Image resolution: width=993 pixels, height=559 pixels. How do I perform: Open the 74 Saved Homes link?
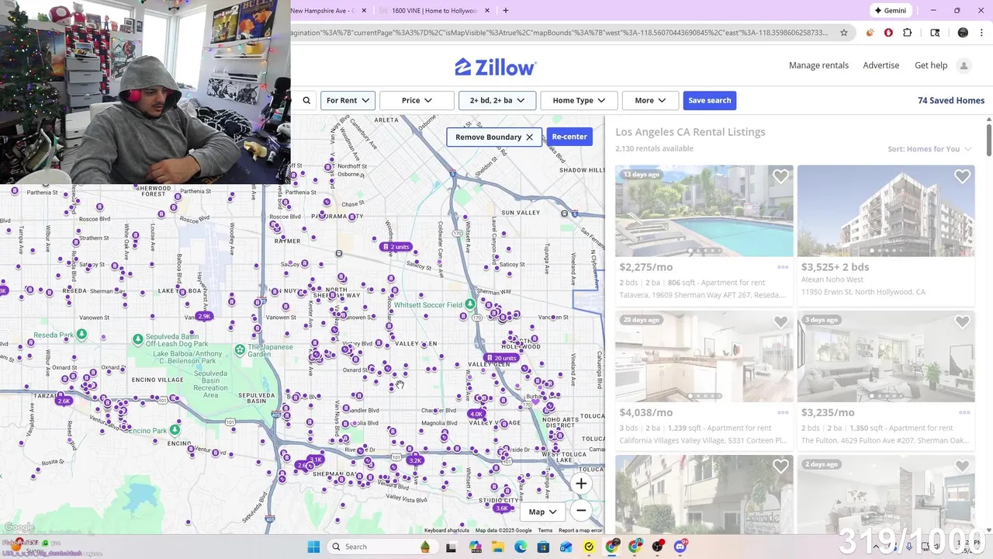(x=950, y=100)
